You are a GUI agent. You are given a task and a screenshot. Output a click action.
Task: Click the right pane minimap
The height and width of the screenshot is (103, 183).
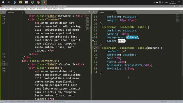[178, 18]
